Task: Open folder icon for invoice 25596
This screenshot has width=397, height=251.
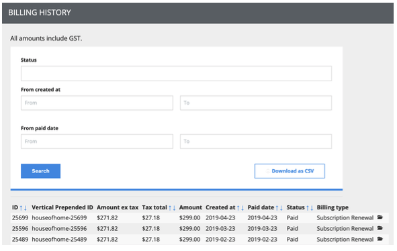Action: [x=380, y=228]
